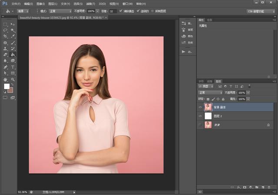Toggle lock all padlock in Layers panel
The image size is (278, 195).
pyautogui.click(x=223, y=99)
